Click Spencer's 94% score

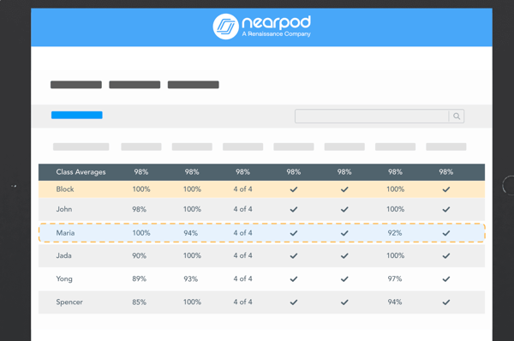coord(395,302)
